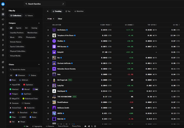
Task: Switch to the Trending tab
Action: tap(57, 11)
